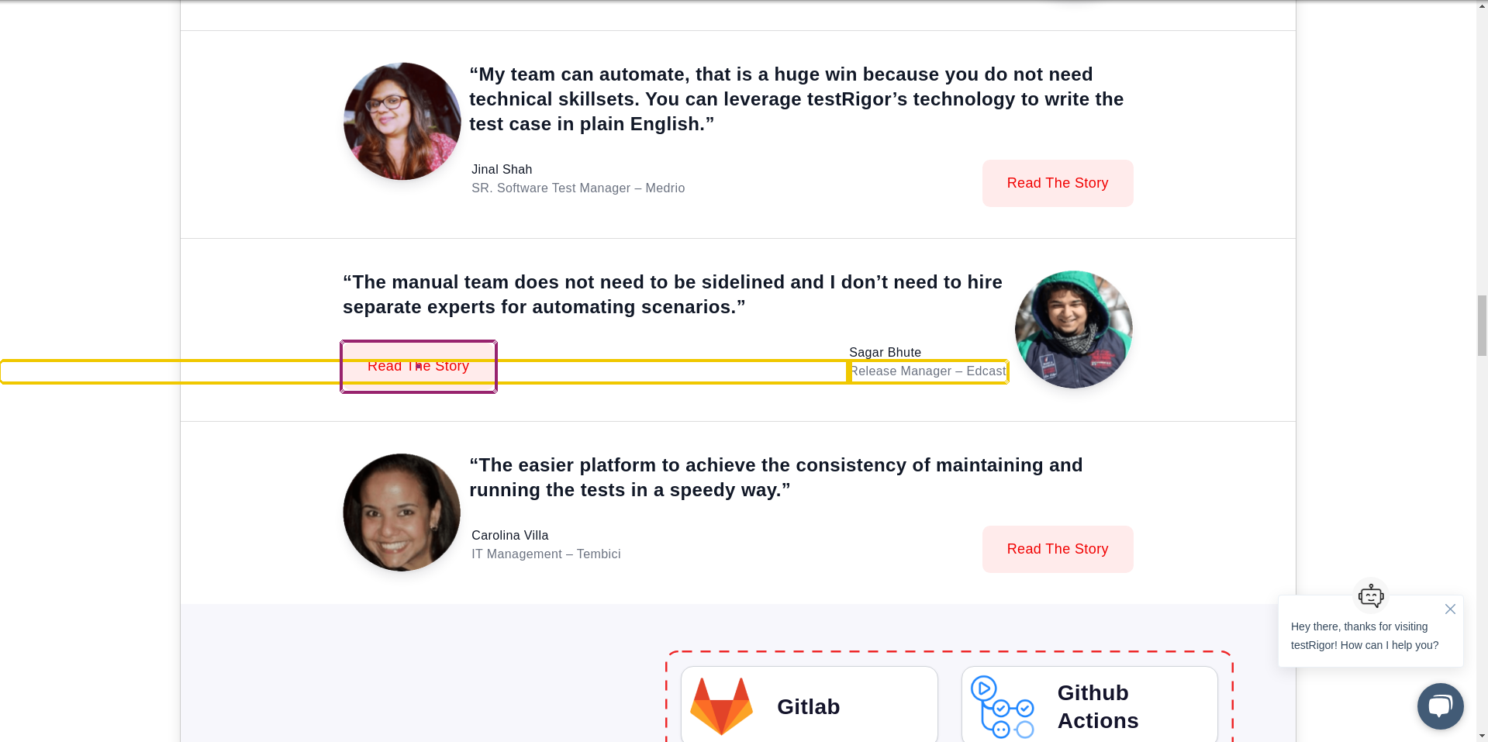Click Sagar Bhute's profile photo
Screen dimensions: 1488x742
point(1073,330)
